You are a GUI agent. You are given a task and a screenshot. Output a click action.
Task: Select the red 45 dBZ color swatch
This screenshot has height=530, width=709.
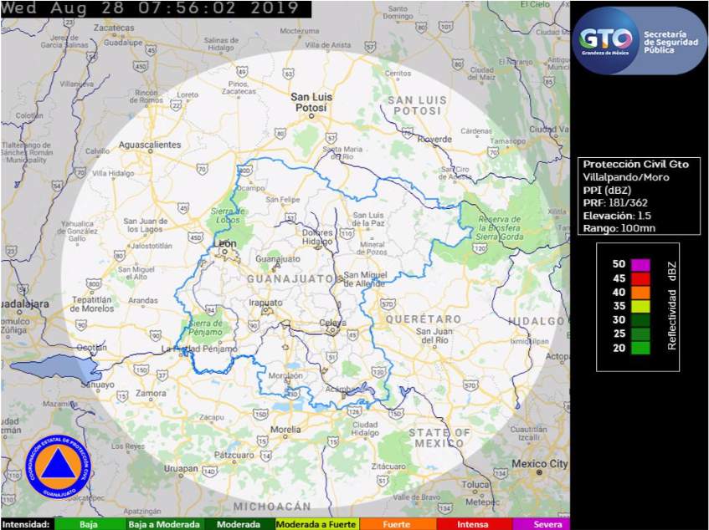click(640, 278)
